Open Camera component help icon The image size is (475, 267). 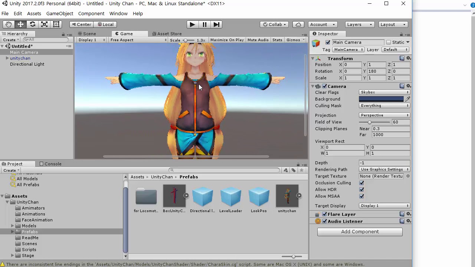click(402, 86)
